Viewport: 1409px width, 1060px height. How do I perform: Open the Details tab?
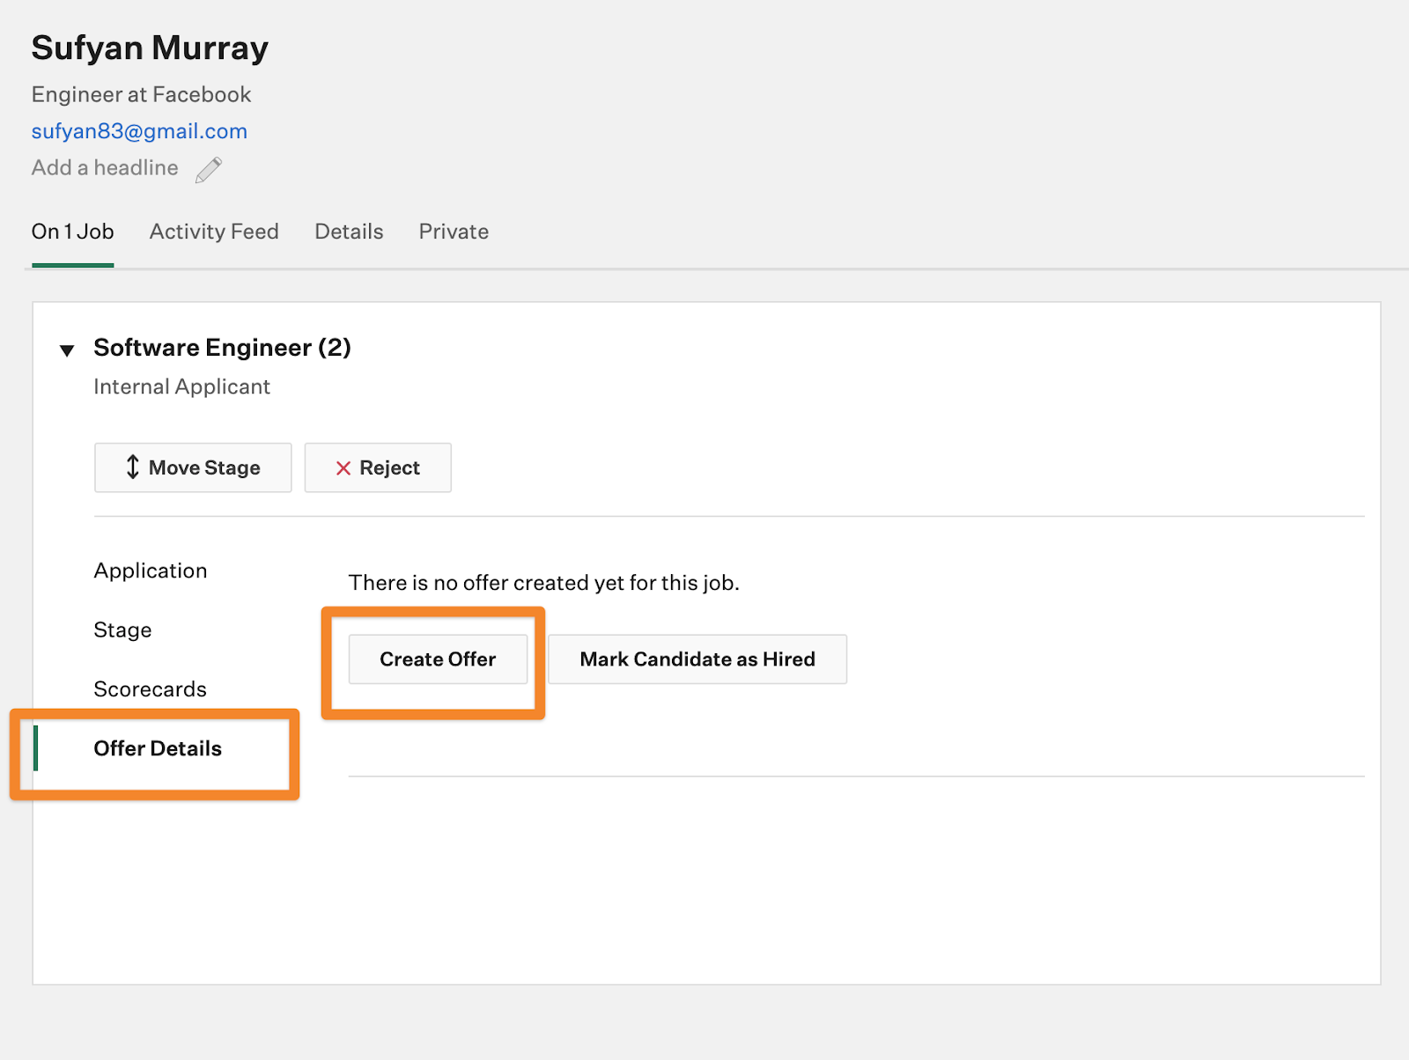click(x=349, y=232)
